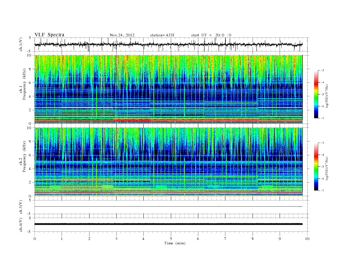
Task: Click the "ch.3(V)" axis label
Action: [x=21, y=207]
